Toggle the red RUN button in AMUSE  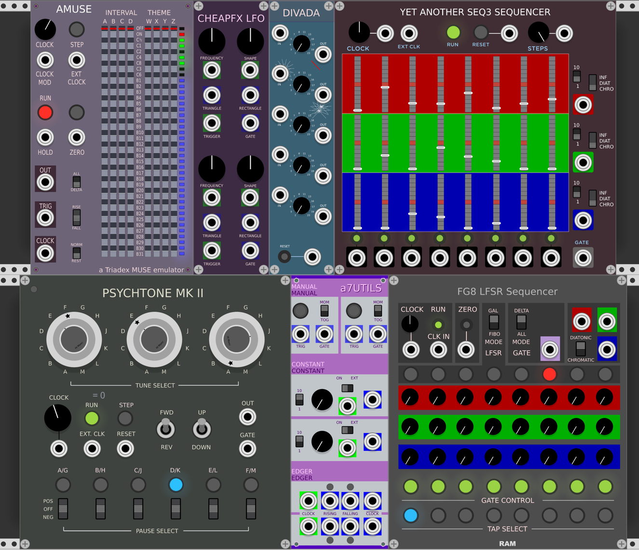(45, 113)
